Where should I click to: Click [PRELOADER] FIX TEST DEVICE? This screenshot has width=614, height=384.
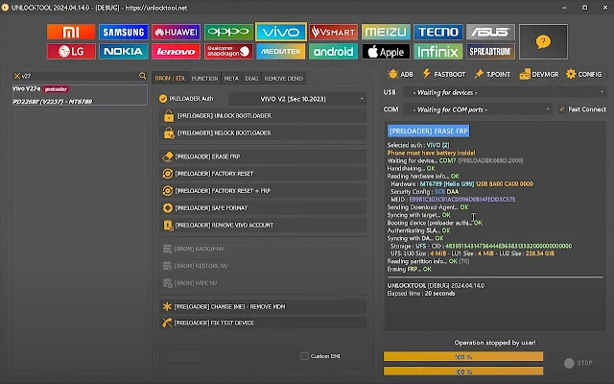point(263,323)
